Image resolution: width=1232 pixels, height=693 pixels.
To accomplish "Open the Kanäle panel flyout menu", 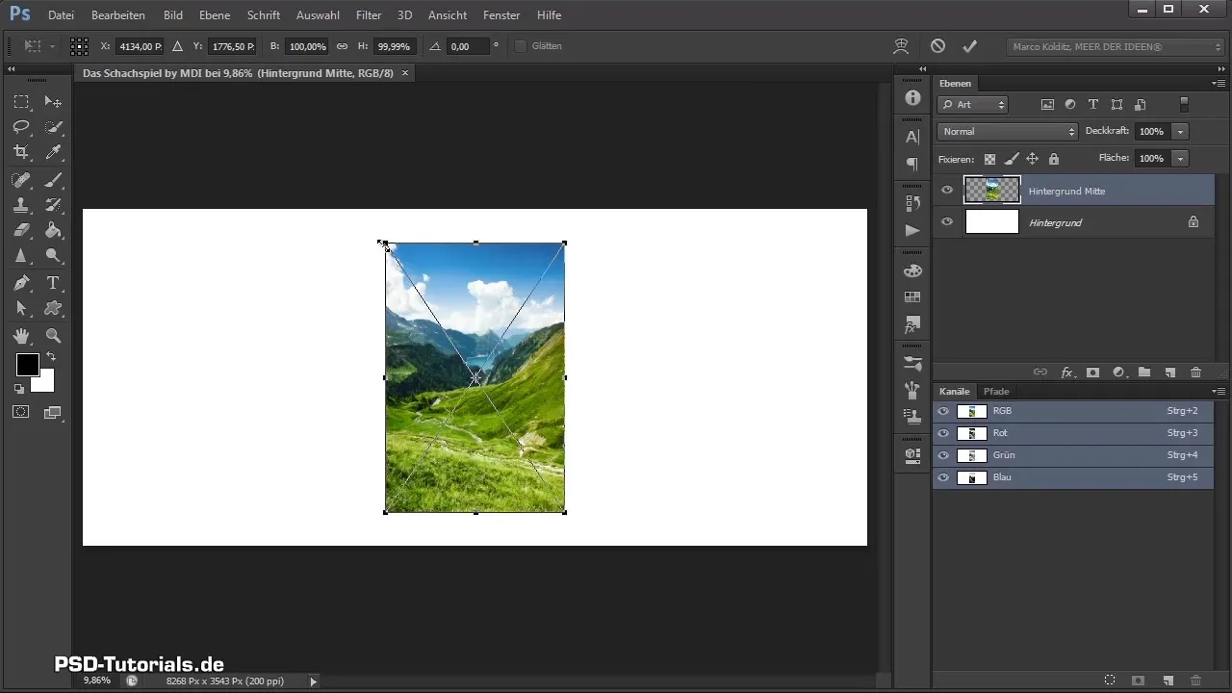I will click(x=1219, y=392).
